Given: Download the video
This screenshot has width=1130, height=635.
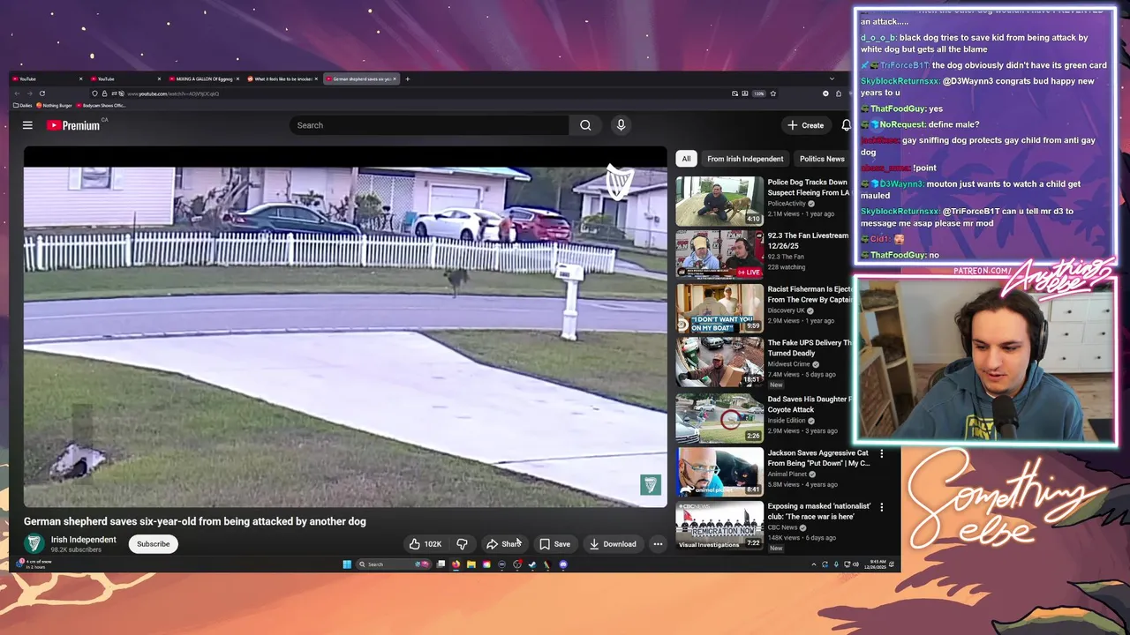Looking at the screenshot, I should pos(613,544).
